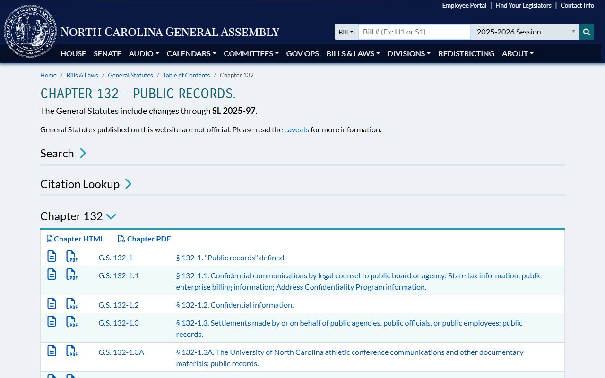Open § 132-1.1 Confidential communications title

pyautogui.click(x=359, y=281)
